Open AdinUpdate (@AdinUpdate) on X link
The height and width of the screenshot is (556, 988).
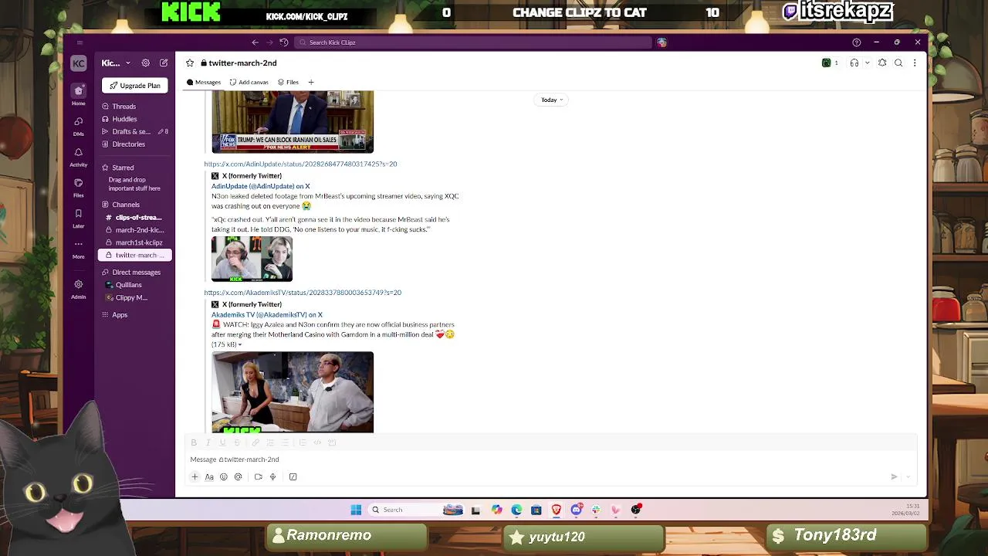[x=261, y=186]
